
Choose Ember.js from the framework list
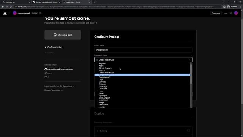coord(142,84)
